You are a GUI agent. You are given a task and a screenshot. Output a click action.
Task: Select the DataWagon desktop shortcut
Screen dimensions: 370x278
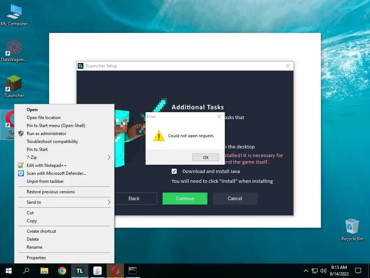14,51
